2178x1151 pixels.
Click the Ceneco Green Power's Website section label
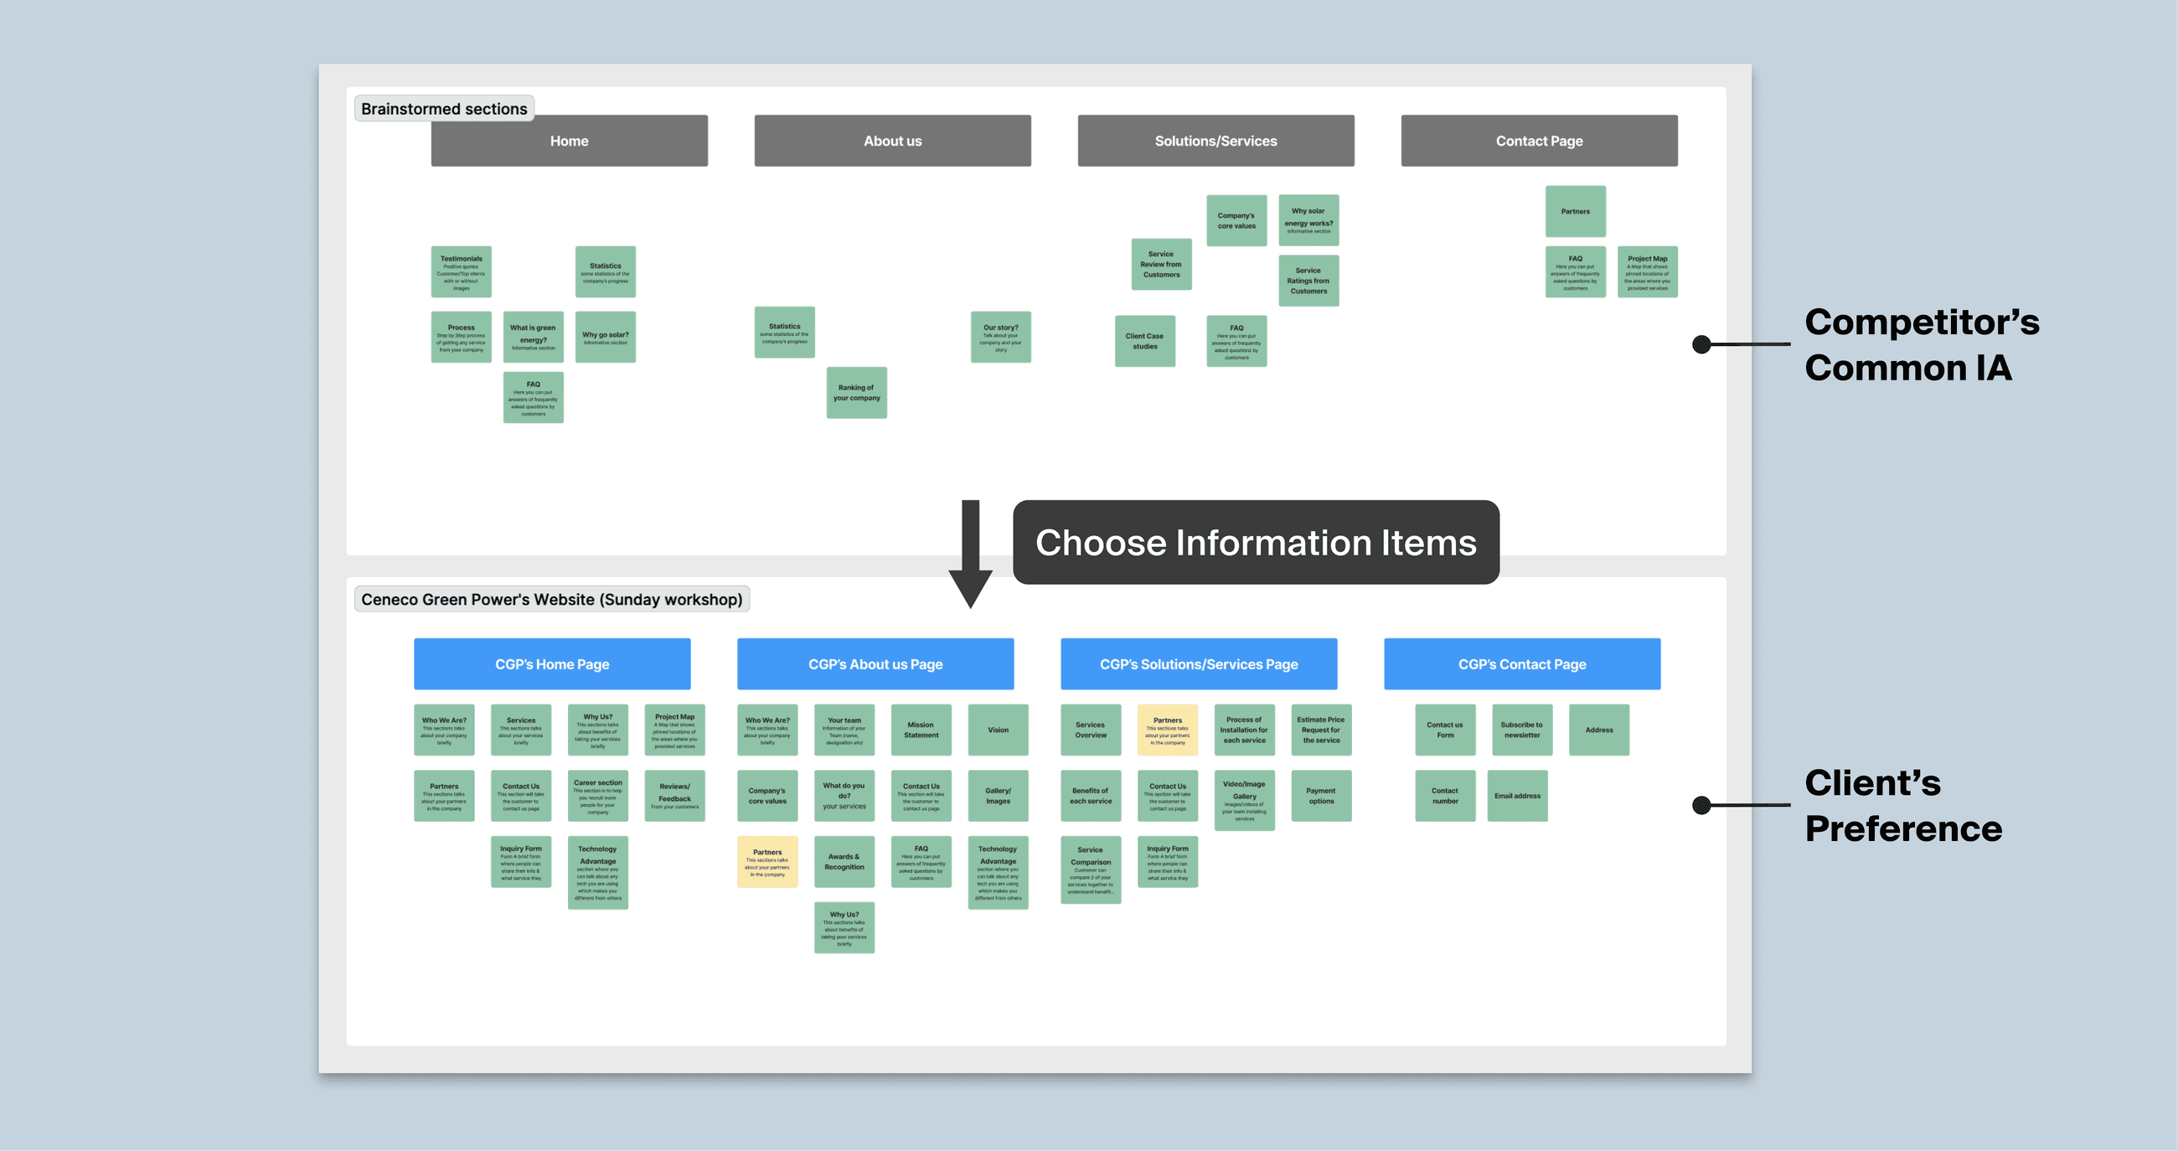551,599
